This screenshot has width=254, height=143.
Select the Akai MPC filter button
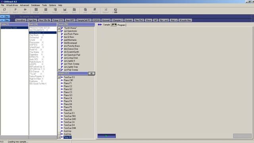(70, 20)
